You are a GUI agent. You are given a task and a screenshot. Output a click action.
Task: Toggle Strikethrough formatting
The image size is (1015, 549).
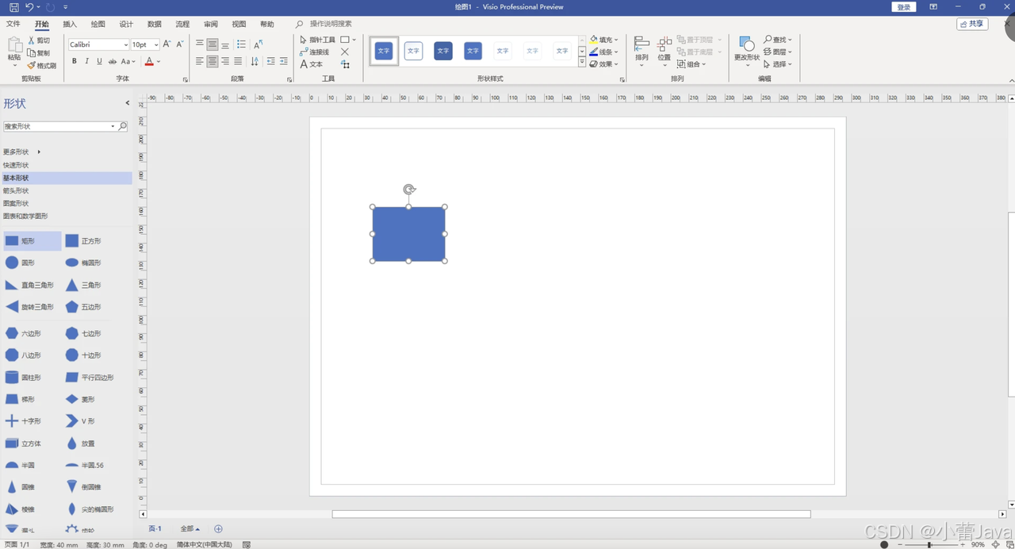[x=112, y=61]
